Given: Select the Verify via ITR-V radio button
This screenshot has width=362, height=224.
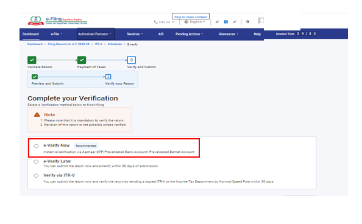Looking at the screenshot, I should pos(36,176).
